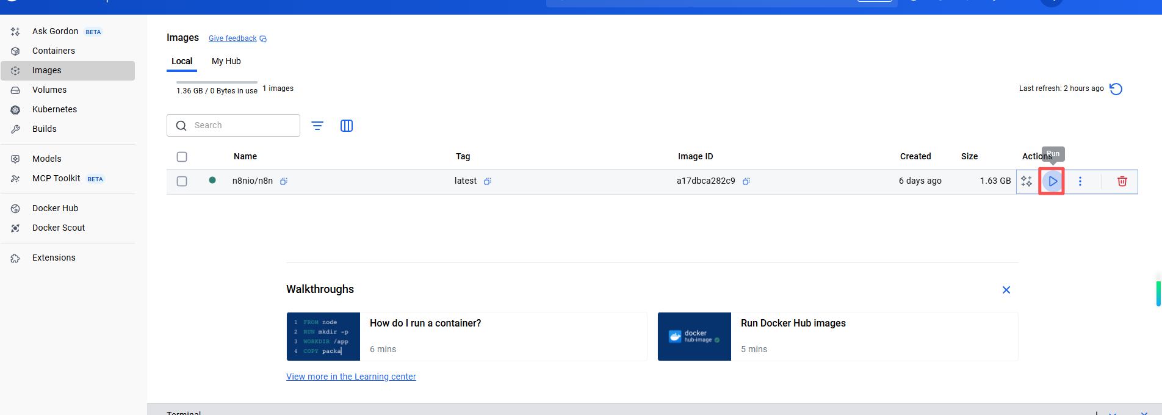Open Docker Scout section
The height and width of the screenshot is (415, 1162).
point(68,228)
